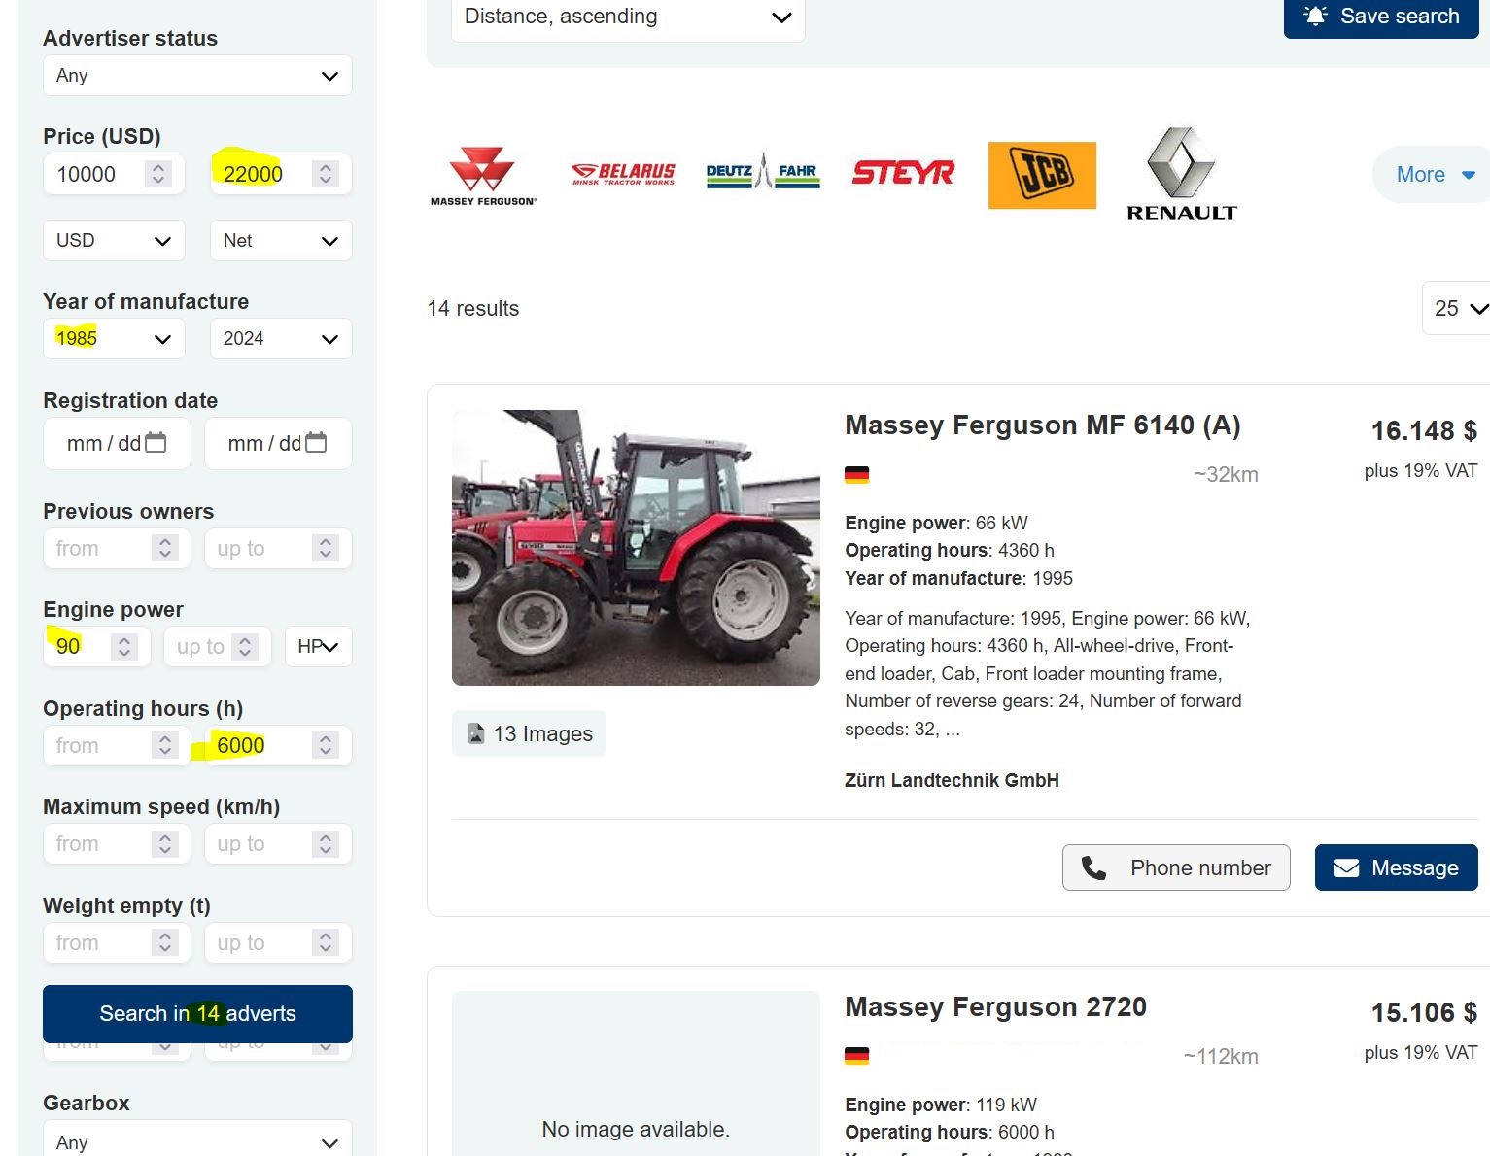Send Message to MF 6140 seller

(1397, 867)
